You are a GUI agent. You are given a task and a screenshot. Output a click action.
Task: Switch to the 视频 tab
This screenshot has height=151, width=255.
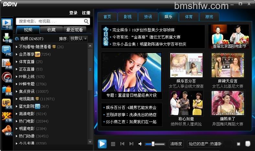pos(28,30)
